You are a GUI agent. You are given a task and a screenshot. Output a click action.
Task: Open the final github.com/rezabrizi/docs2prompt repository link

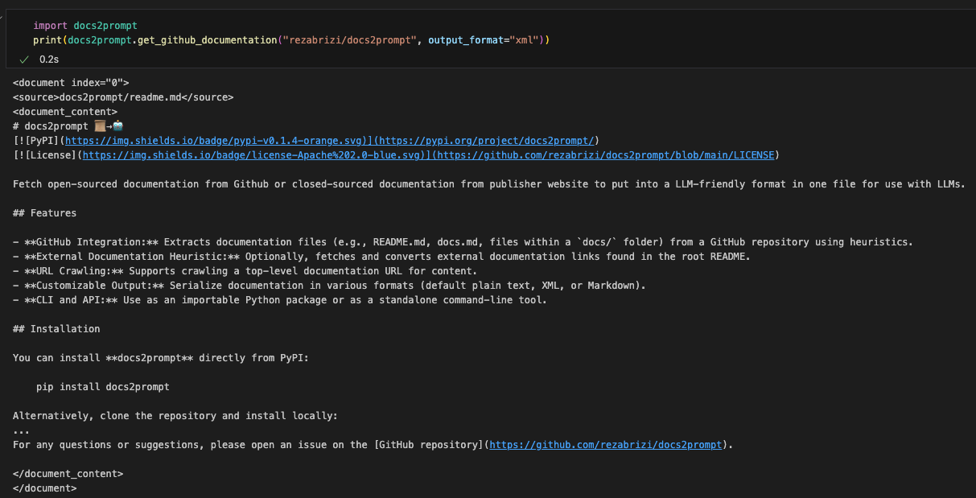click(606, 445)
